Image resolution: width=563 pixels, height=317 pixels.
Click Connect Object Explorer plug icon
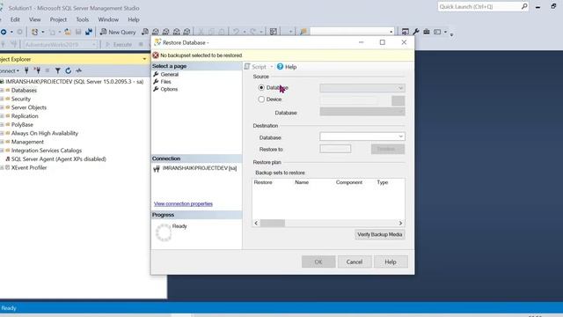(26, 70)
